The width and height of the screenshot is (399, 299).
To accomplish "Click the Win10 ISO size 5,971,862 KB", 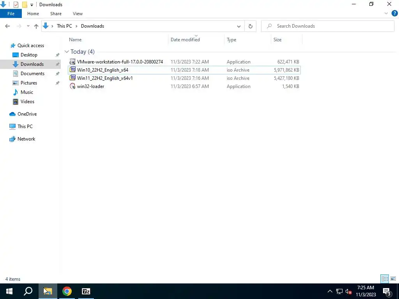I will pyautogui.click(x=286, y=70).
